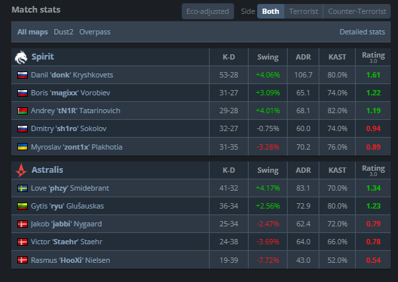Click the Astralis table Swing column header
The height and width of the screenshot is (282, 398).
(x=268, y=170)
